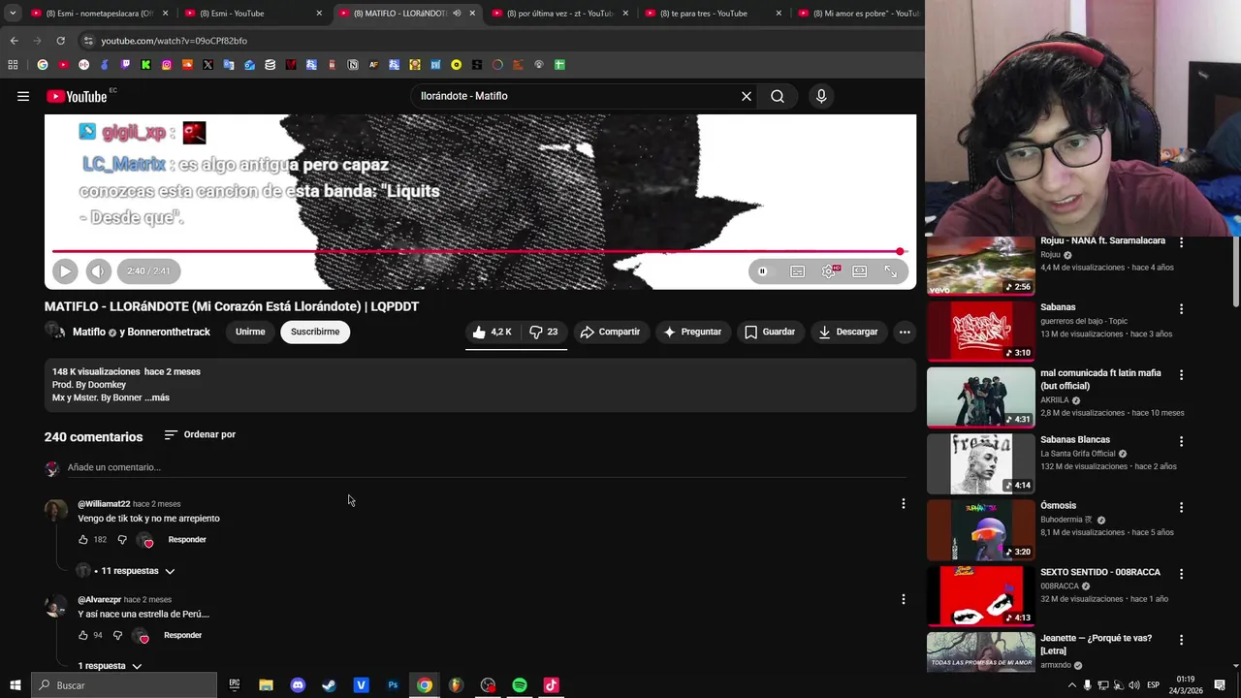Image resolution: width=1241 pixels, height=698 pixels.
Task: Open the Instagram bookmark icon
Action: (167, 65)
